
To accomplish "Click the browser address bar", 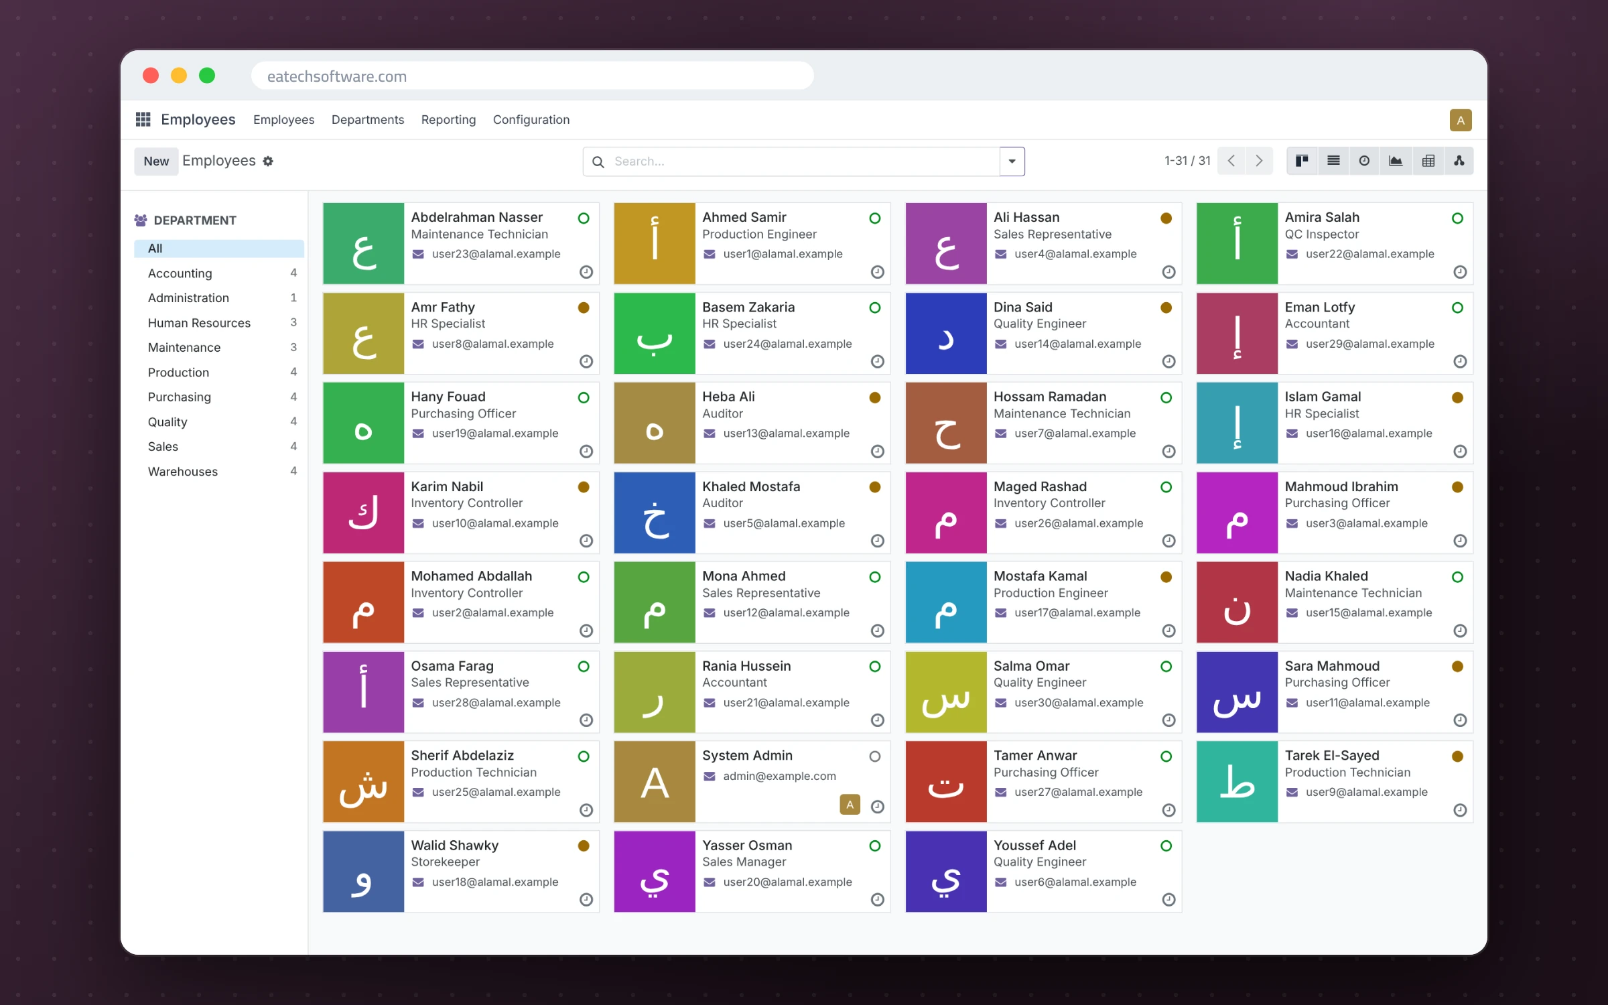I will pyautogui.click(x=533, y=76).
